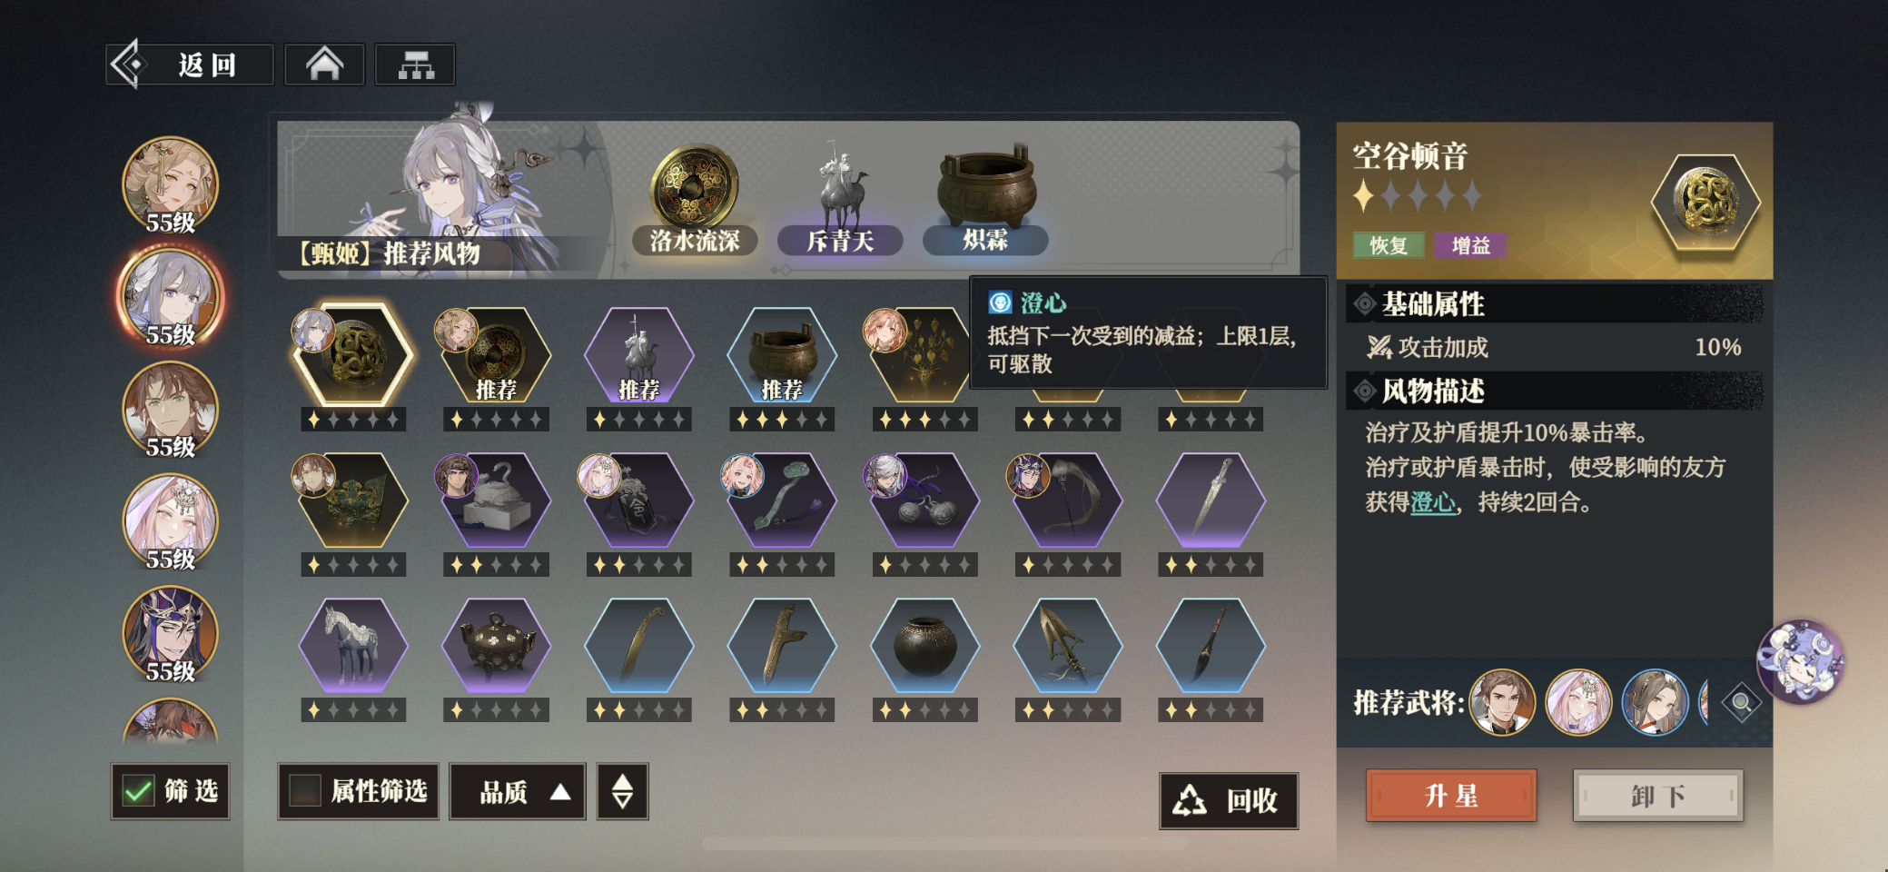Tap the floating chibi assistant icon
The image size is (1888, 872).
click(x=1801, y=661)
